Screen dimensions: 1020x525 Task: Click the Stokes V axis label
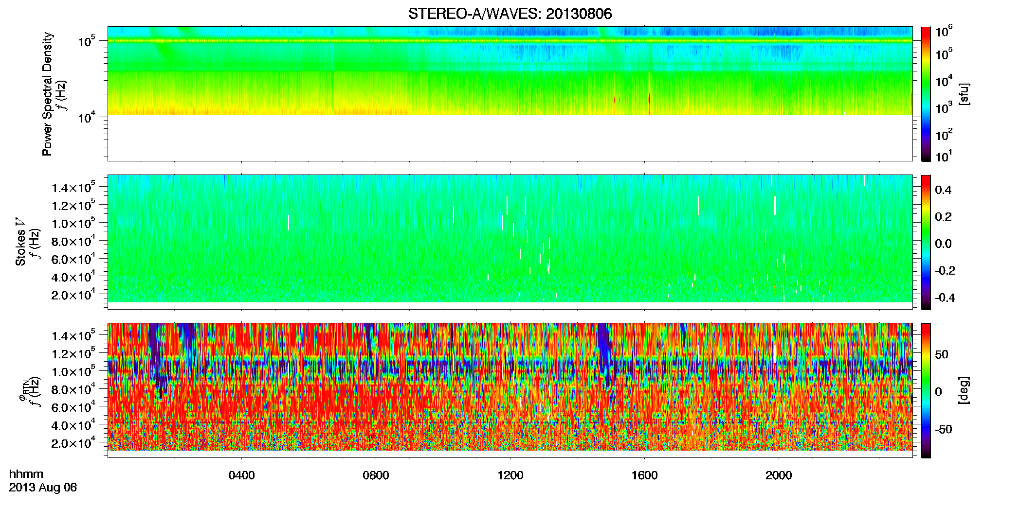[20, 242]
